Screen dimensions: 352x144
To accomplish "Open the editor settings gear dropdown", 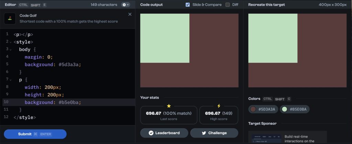I will pos(125,5).
